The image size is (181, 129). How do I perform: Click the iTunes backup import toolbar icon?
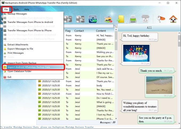click(93, 19)
